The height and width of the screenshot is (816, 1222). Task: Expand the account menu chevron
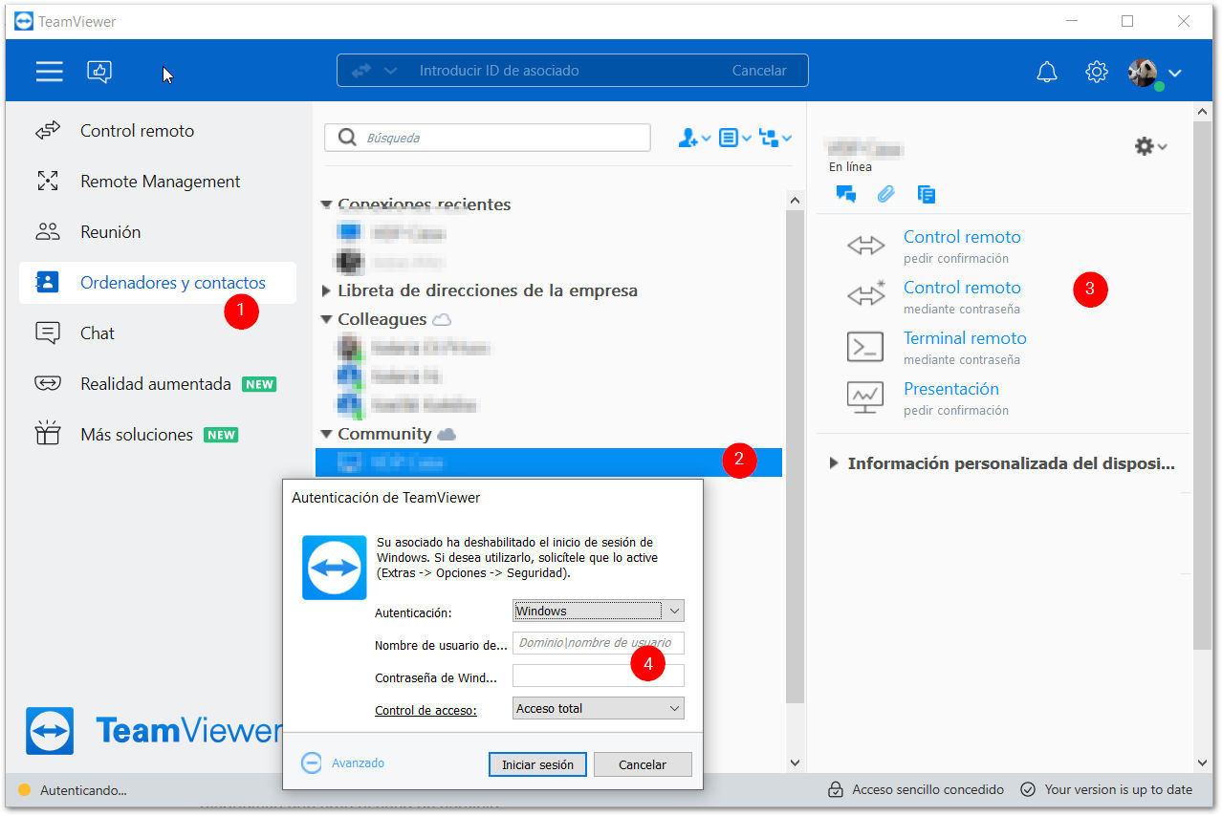(x=1175, y=73)
